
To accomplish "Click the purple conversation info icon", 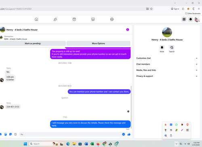I will coord(128,30).
